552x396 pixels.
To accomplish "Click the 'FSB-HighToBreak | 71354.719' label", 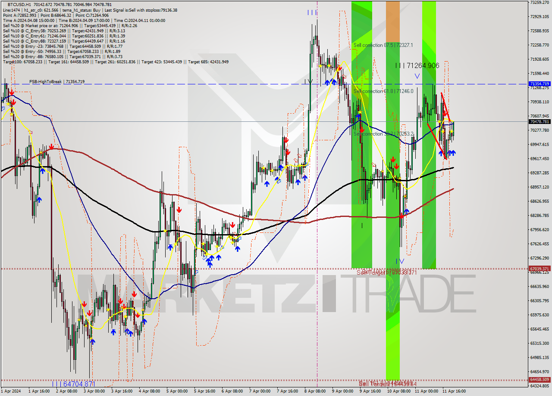I will [x=57, y=81].
